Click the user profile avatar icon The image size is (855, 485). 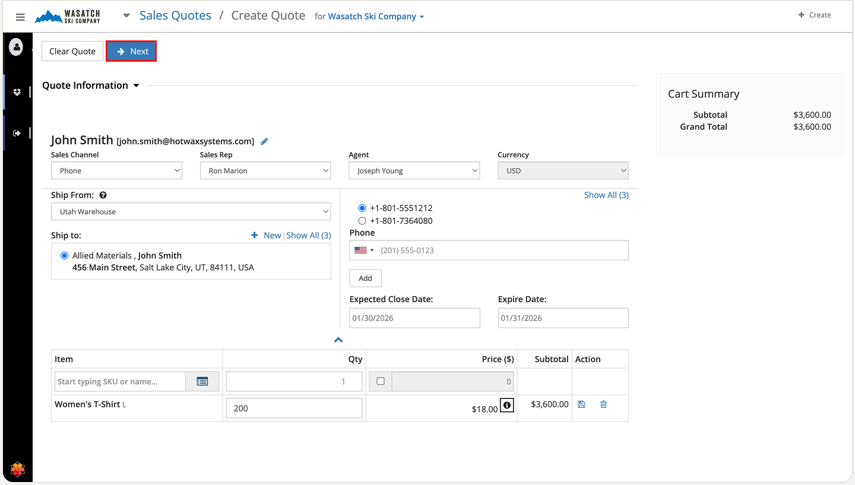(16, 47)
